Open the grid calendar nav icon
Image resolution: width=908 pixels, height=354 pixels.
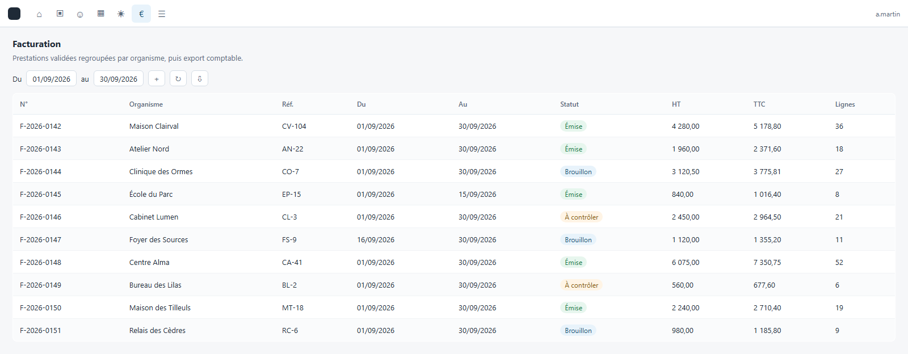tap(100, 14)
